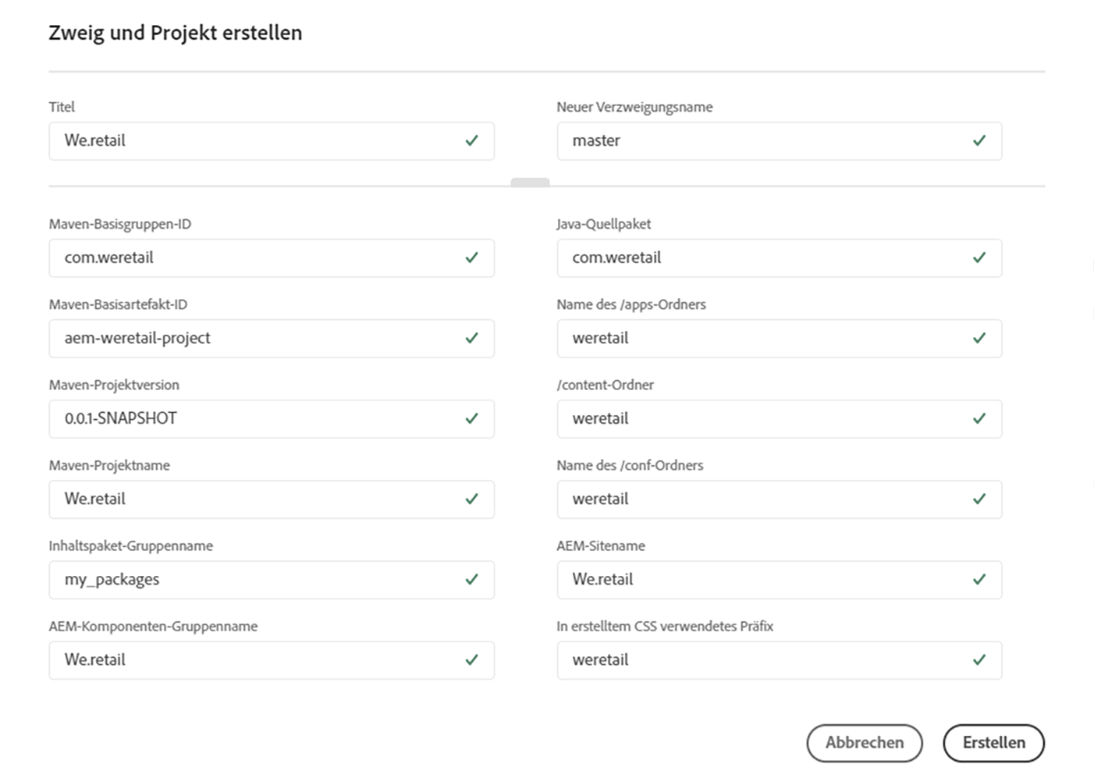
Task: Focus the Titel input field
Action: tap(258, 141)
